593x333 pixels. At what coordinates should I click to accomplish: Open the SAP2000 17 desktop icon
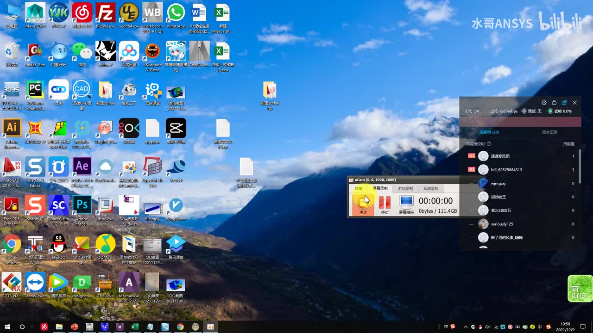coord(35,131)
